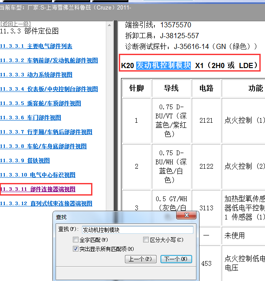
Task: Click the 导线 column header
Action: coord(171,88)
